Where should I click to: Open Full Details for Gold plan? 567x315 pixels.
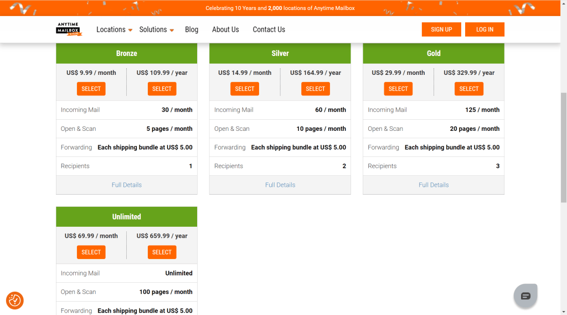click(x=434, y=185)
